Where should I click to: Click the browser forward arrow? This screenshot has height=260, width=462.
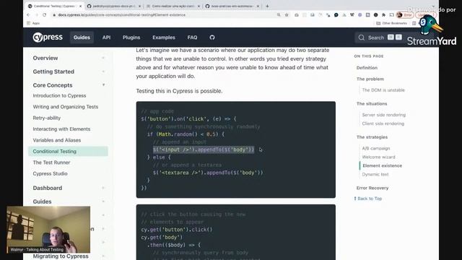[36, 14]
